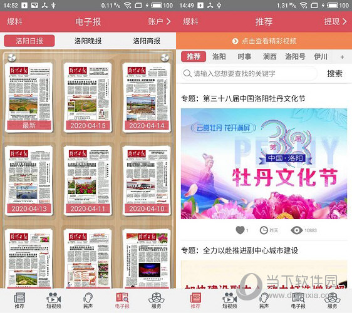The image size is (352, 313).
Task: Open the 2020-04-10 newspaper issue
Action: 147,181
